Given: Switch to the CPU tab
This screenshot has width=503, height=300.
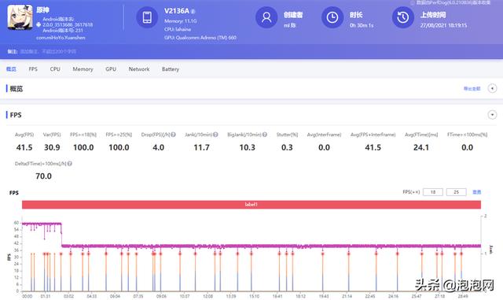Looking at the screenshot, I should (x=55, y=69).
